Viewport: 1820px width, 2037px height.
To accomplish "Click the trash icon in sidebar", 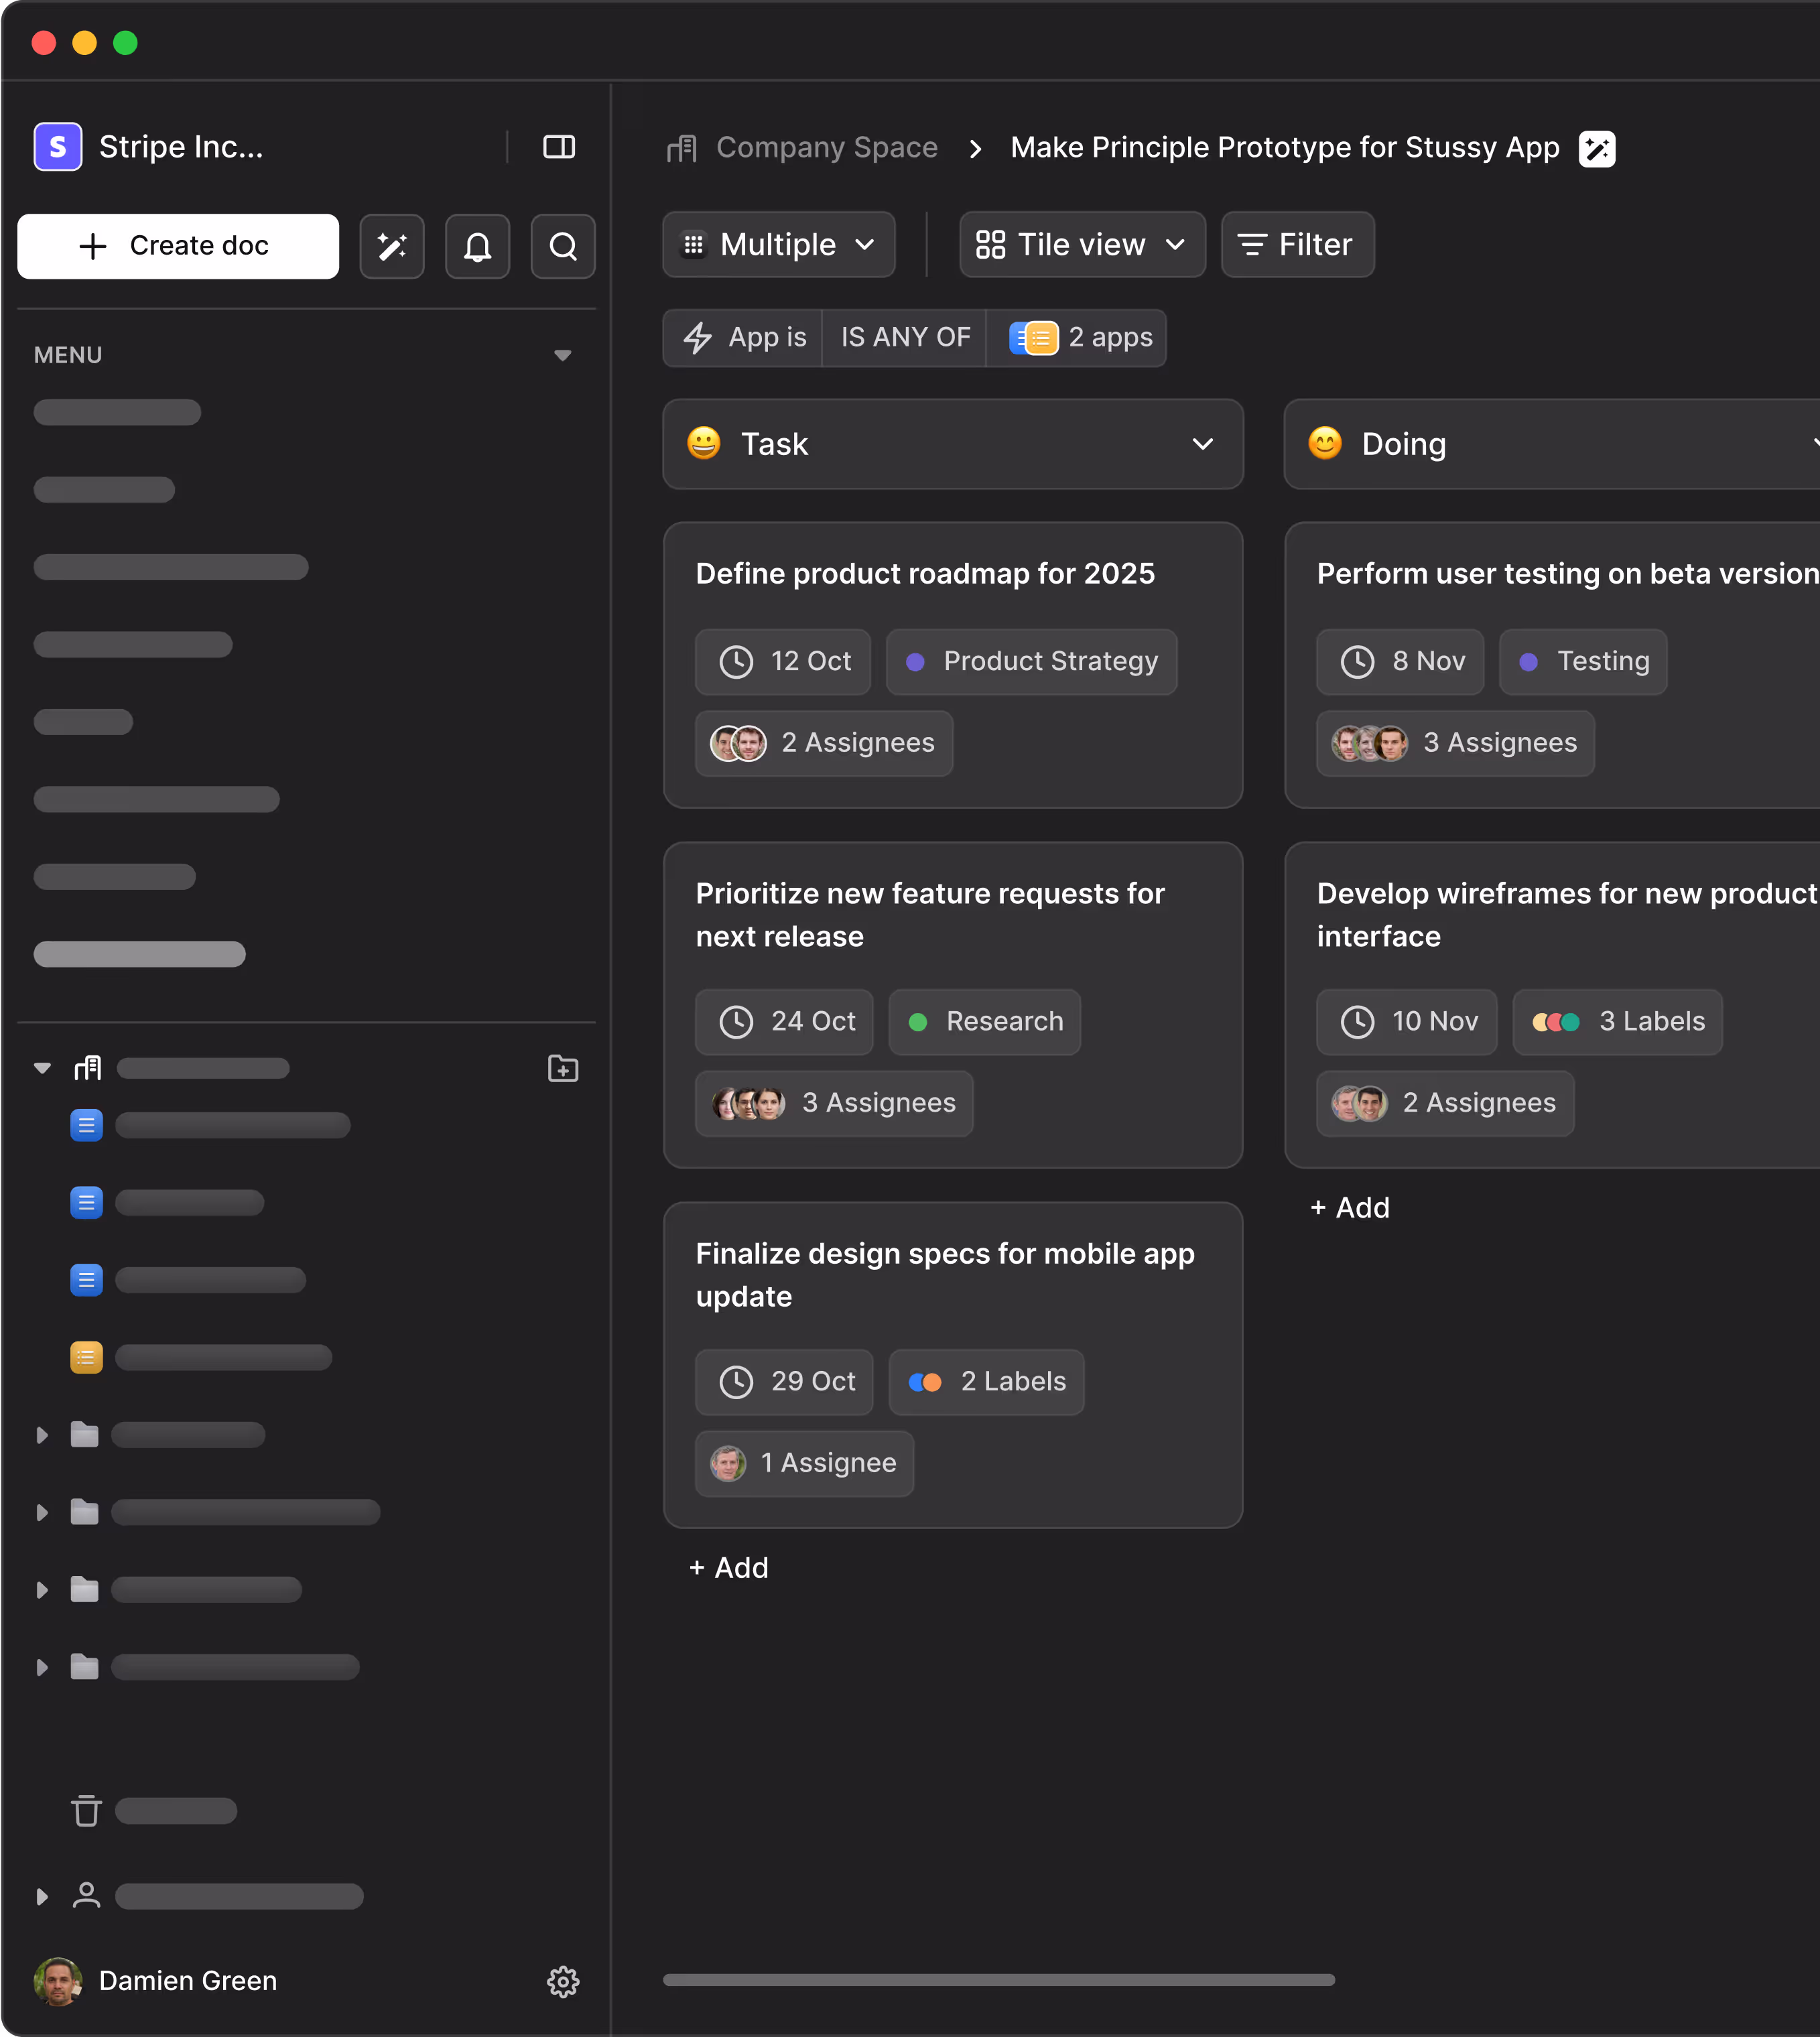I will pyautogui.click(x=86, y=1811).
